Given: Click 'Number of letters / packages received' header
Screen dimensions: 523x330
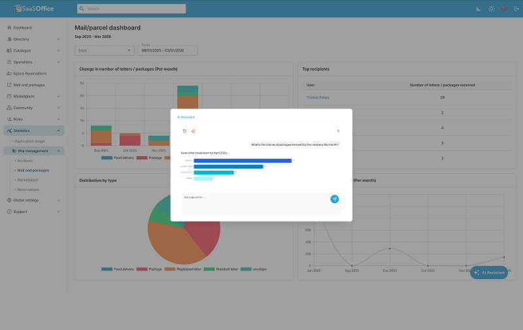Looking at the screenshot, I should [443, 85].
